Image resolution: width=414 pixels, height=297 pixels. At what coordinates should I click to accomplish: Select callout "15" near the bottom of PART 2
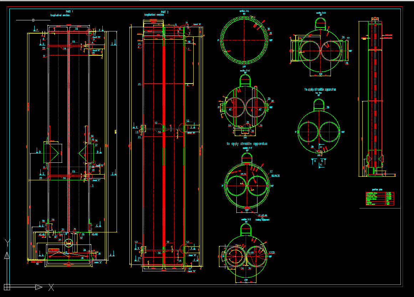[x=180, y=261]
